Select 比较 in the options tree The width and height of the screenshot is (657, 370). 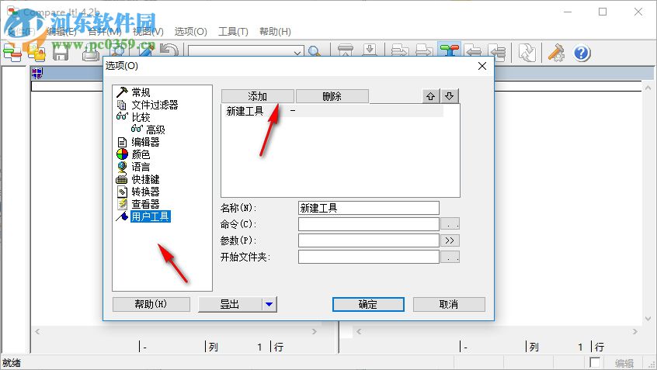coord(141,117)
